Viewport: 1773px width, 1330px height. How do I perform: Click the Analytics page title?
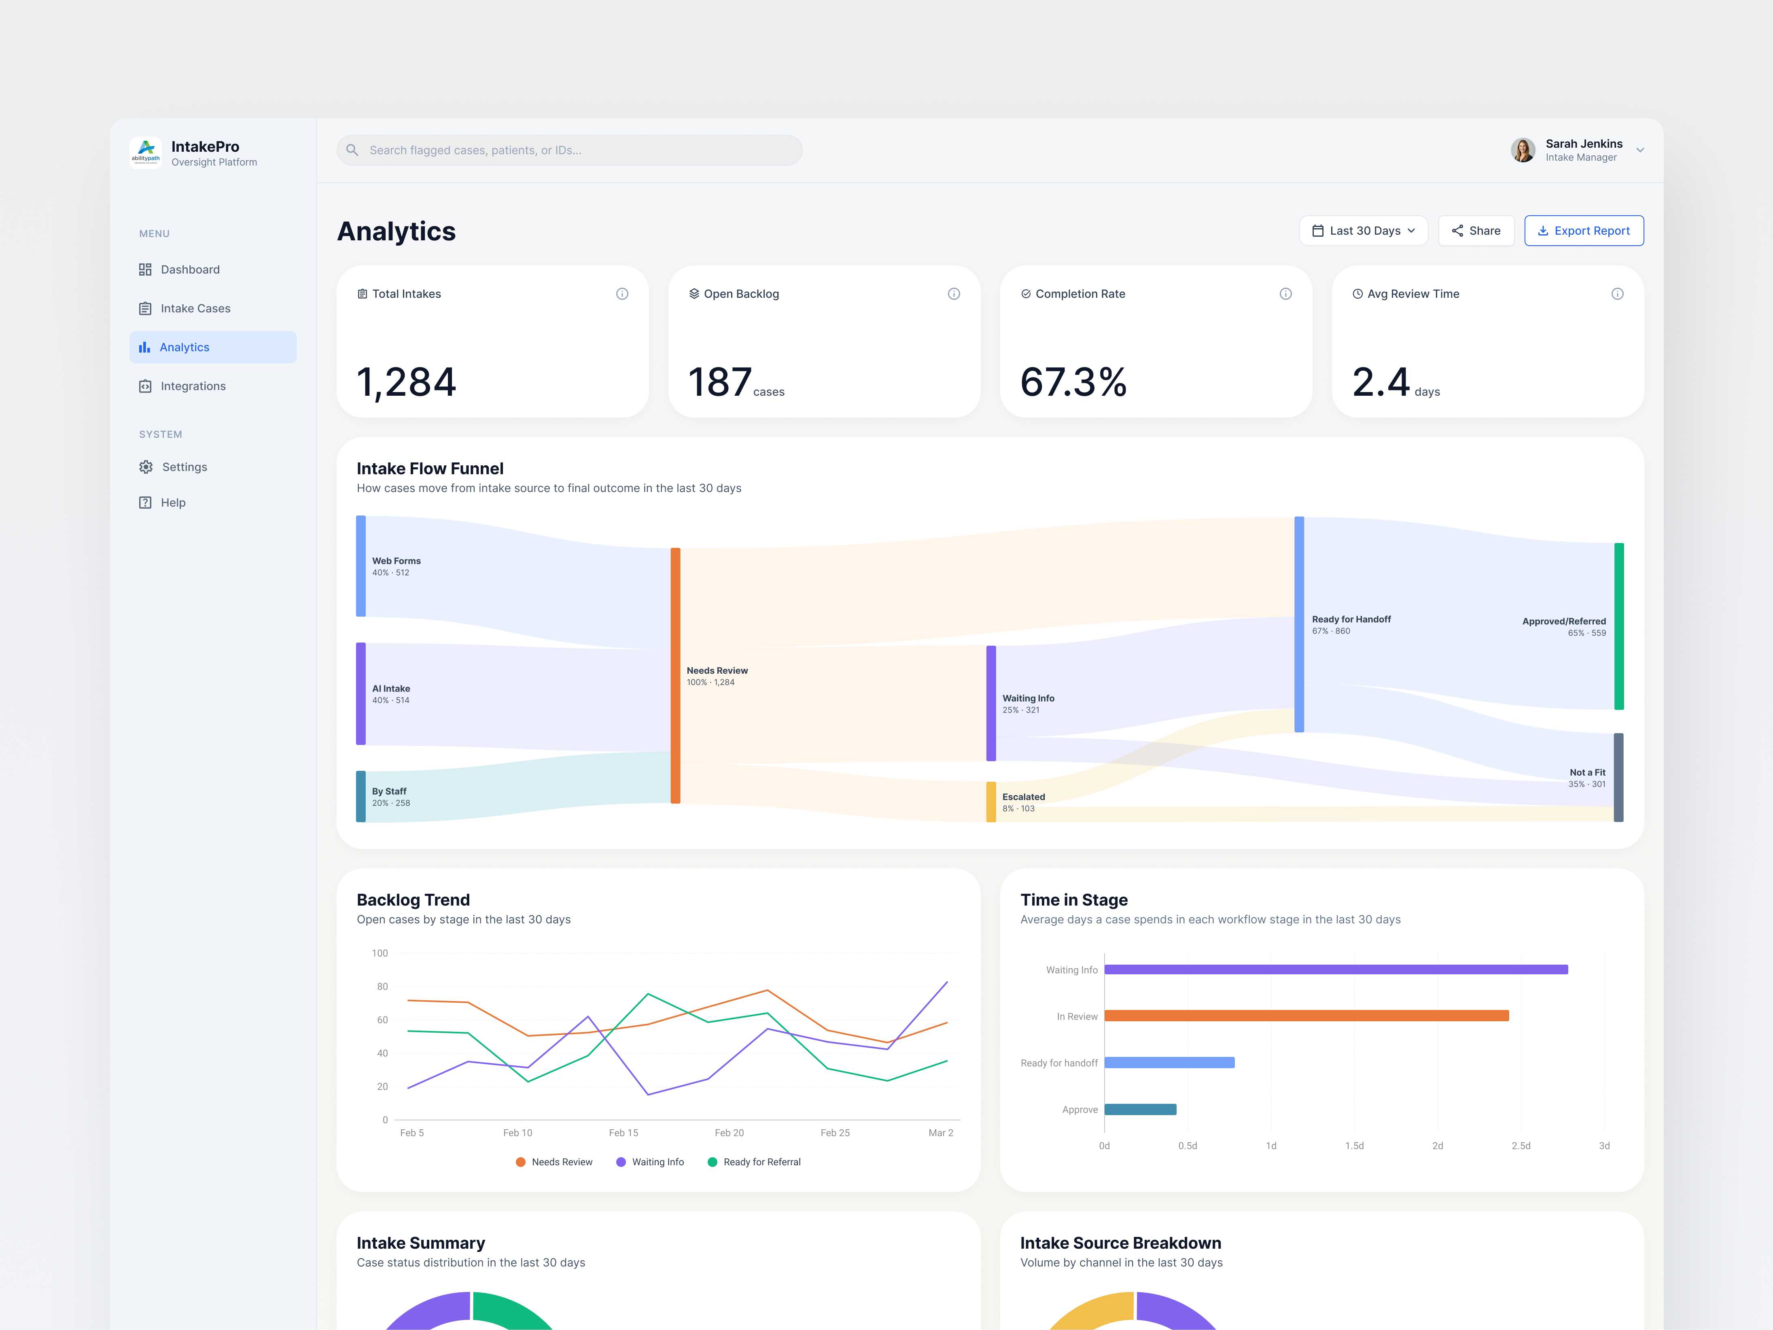[397, 232]
